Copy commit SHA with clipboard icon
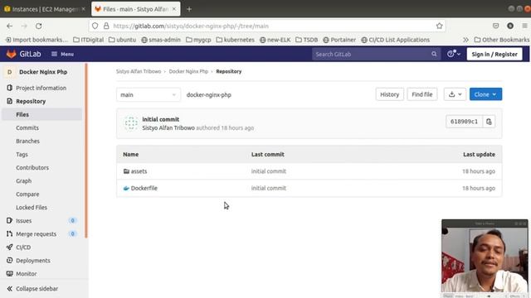Viewport: 531px width, 298px height. tap(489, 122)
